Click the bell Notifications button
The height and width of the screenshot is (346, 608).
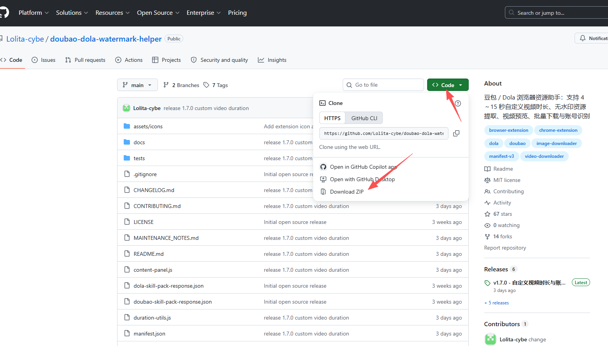pos(591,38)
